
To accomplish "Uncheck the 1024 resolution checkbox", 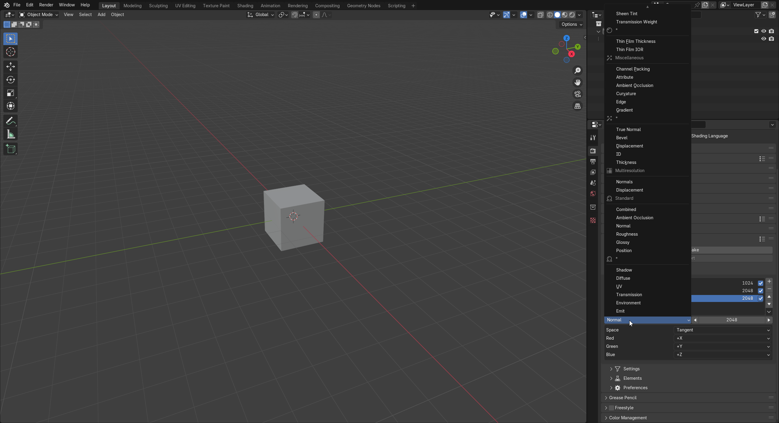I will [x=760, y=283].
